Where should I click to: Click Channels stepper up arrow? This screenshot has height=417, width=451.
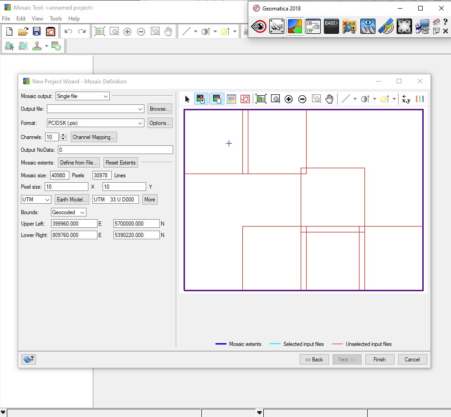coord(63,135)
